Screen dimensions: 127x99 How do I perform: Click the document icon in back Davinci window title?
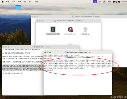click(73, 16)
